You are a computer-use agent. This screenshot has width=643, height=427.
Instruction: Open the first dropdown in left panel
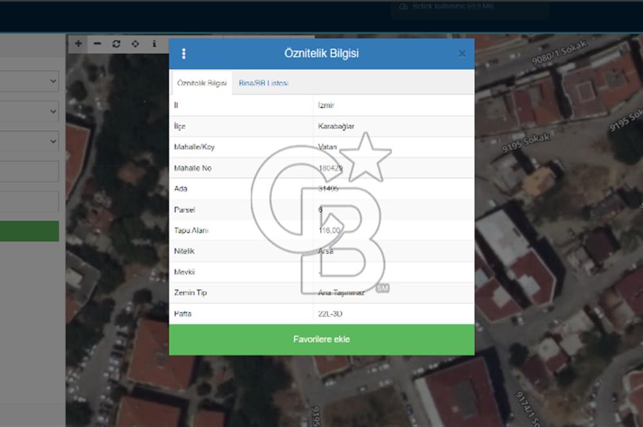pos(29,82)
